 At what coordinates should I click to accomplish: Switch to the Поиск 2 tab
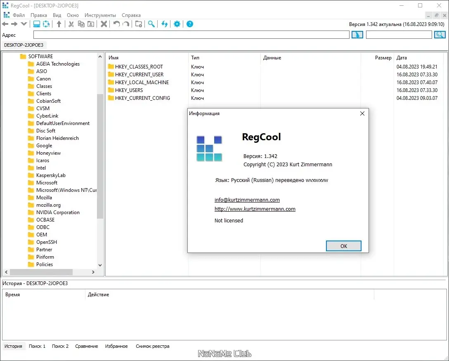coord(60,346)
